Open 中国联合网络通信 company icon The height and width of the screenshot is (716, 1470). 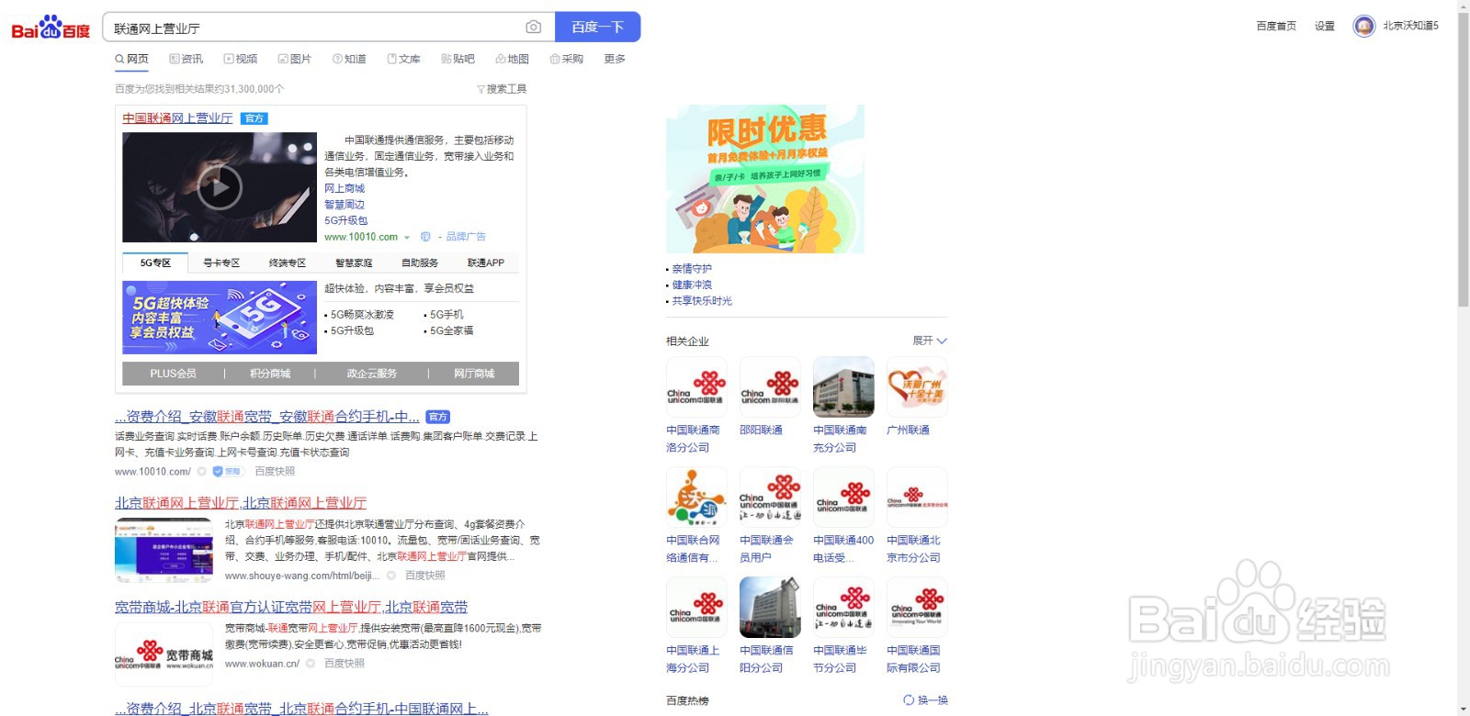(696, 498)
